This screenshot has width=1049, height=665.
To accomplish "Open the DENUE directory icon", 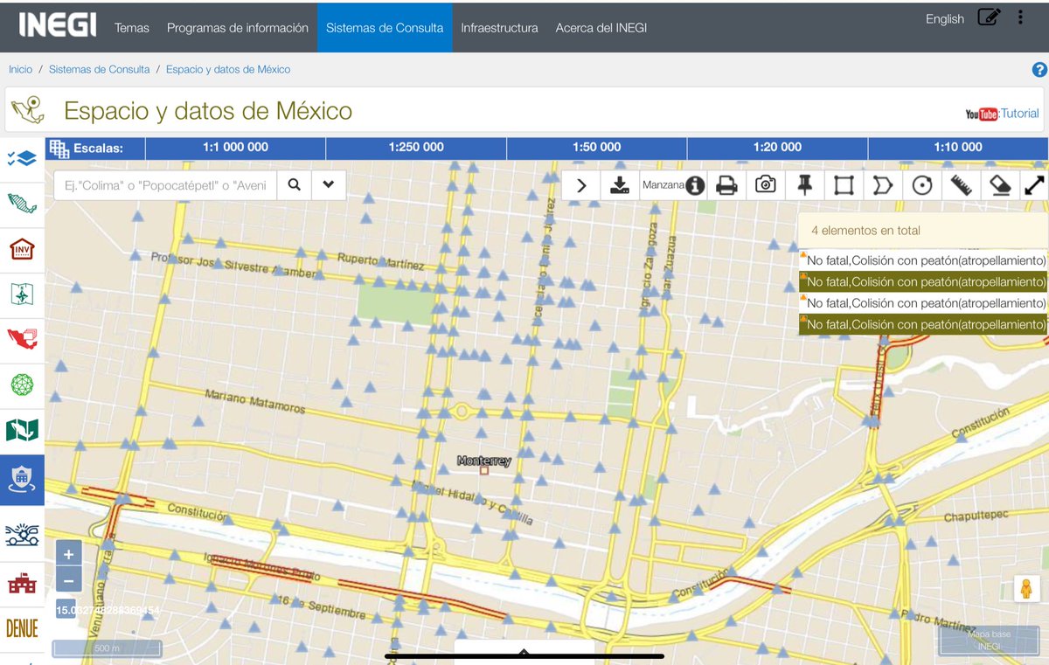I will click(x=22, y=628).
